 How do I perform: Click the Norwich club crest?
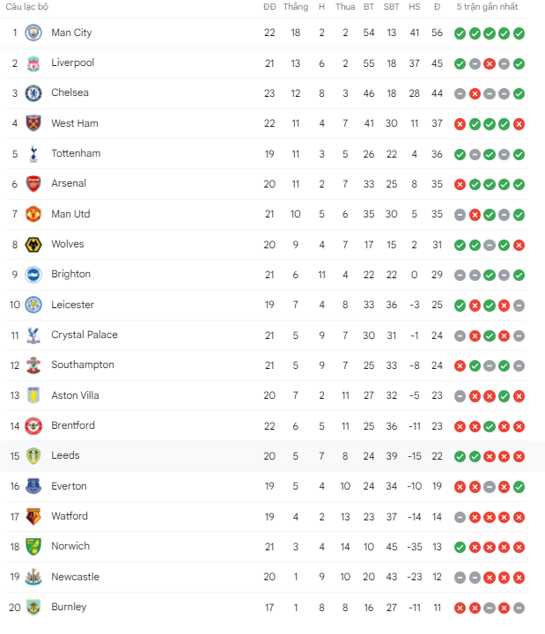33,547
